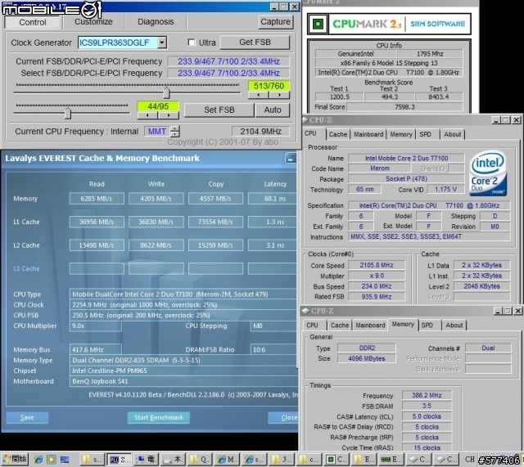Switch to SetFSB Diagnosis tab

[156, 22]
